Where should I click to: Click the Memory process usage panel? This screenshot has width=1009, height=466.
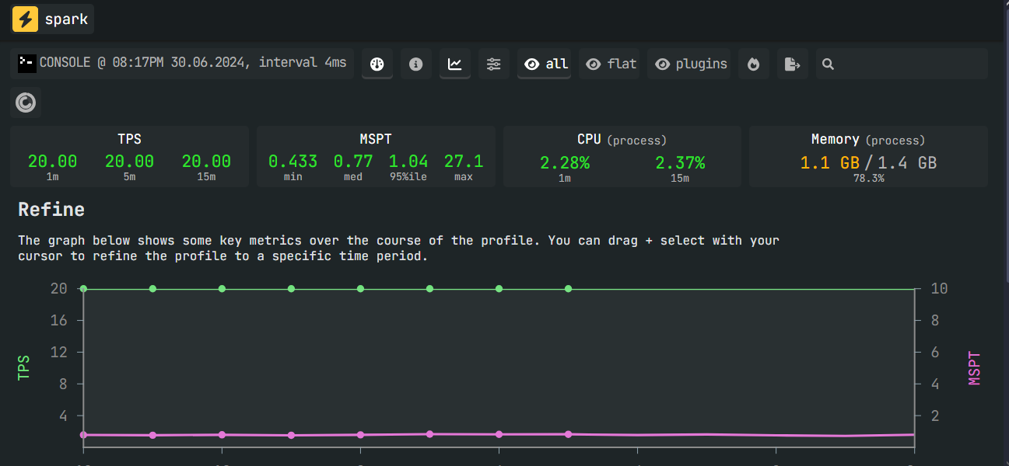pyautogui.click(x=868, y=157)
